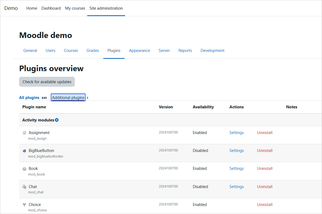322x214 pixels.
Task: Click the Availability column header
Action: (x=203, y=107)
